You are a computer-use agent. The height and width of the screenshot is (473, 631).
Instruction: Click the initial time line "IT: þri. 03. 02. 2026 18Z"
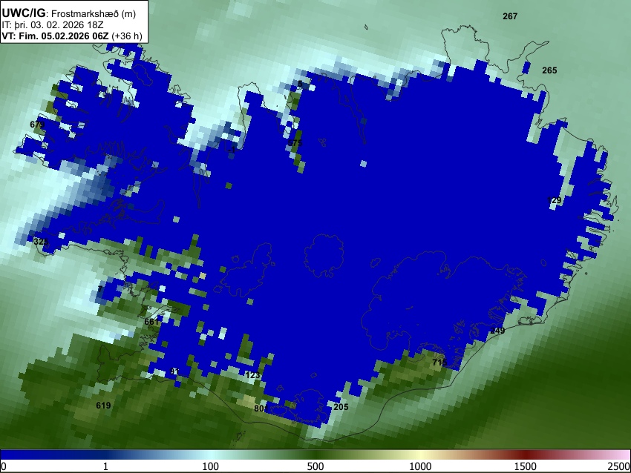coord(52,25)
